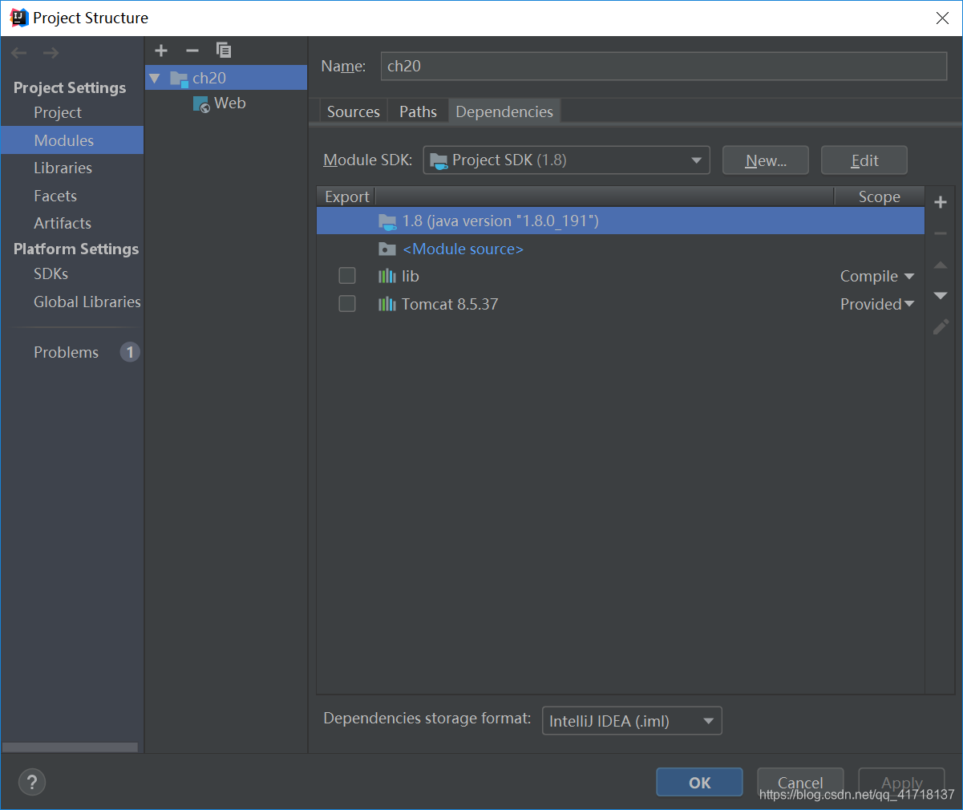The width and height of the screenshot is (963, 810).
Task: Add a dependency with the right-side plus
Action: (941, 202)
